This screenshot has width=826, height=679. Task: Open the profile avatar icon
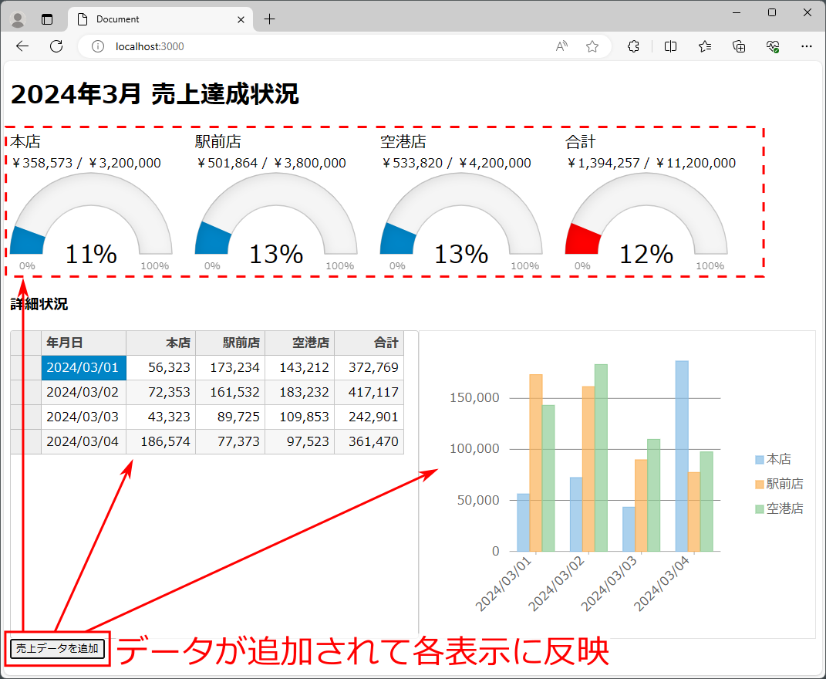coord(18,19)
